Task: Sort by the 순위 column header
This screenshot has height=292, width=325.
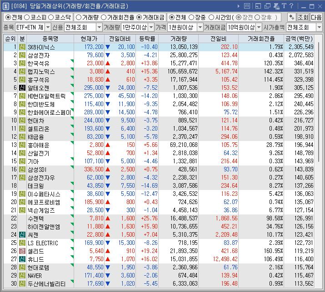Action: coord(10,39)
